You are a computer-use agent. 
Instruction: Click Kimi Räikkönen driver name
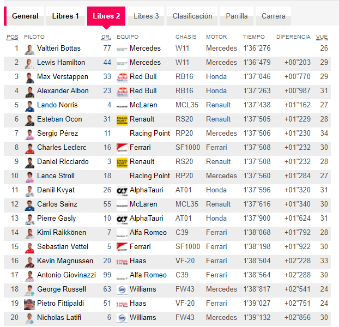click(x=62, y=232)
